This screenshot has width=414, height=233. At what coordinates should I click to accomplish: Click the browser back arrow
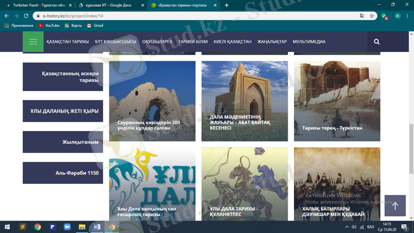point(7,16)
